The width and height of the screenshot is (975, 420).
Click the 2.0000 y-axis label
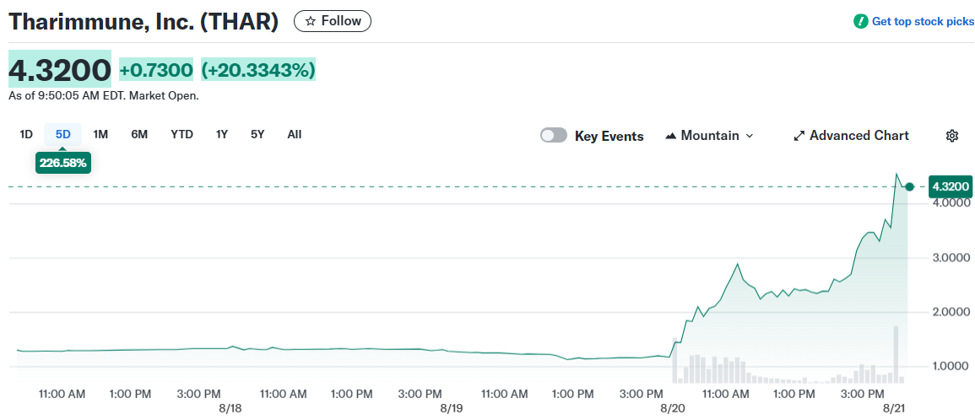tap(951, 311)
